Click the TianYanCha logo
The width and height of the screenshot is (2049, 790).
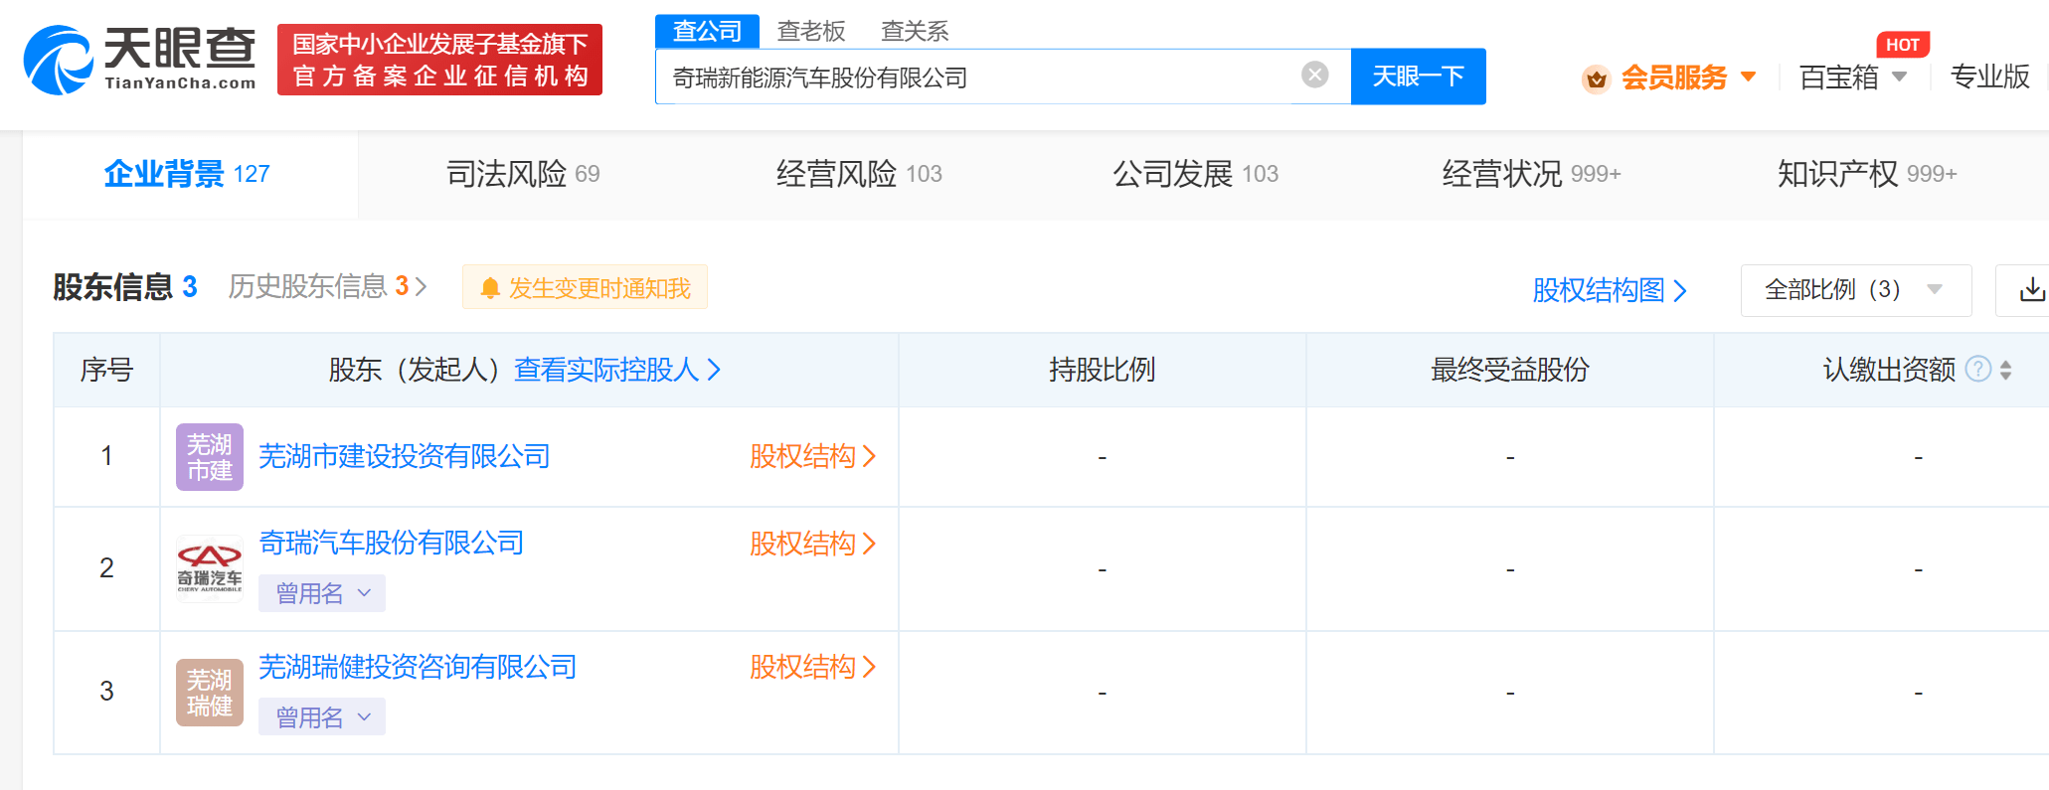coord(140,60)
